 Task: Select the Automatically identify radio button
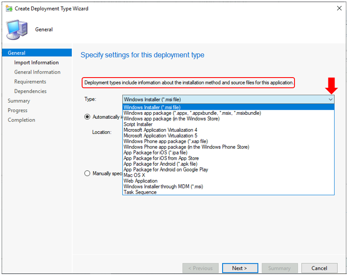tap(87, 117)
